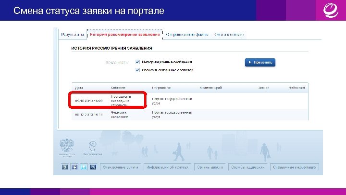The image size is (346, 195).
Task: Click the ИСТОРИЯ РАССМОТРЕНИЯ ЗАЯВЛЕНИЯ section heading
Action: click(111, 48)
